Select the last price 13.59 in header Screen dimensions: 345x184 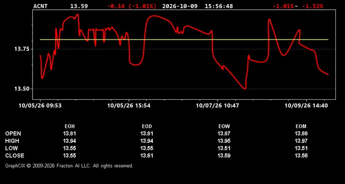point(79,6)
